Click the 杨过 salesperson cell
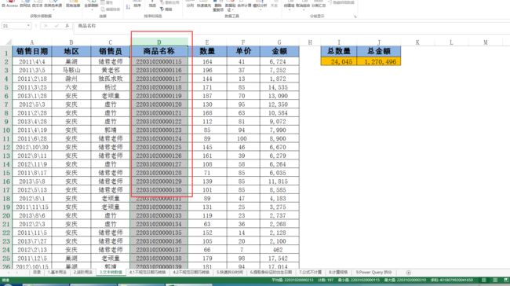 pyautogui.click(x=111, y=87)
